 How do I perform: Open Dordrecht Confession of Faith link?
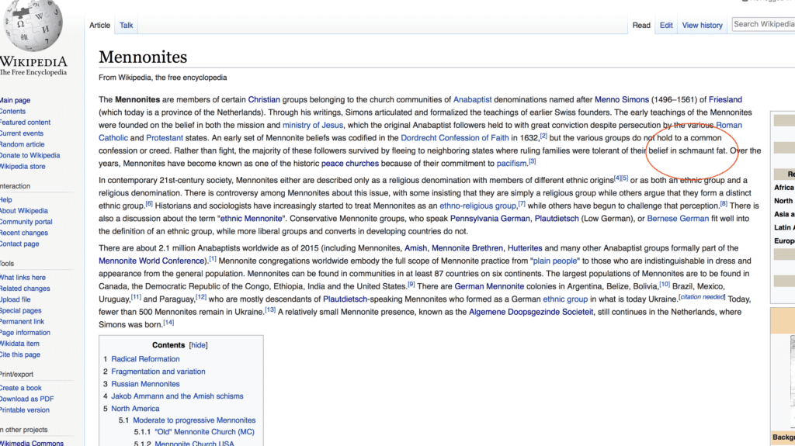(x=454, y=138)
